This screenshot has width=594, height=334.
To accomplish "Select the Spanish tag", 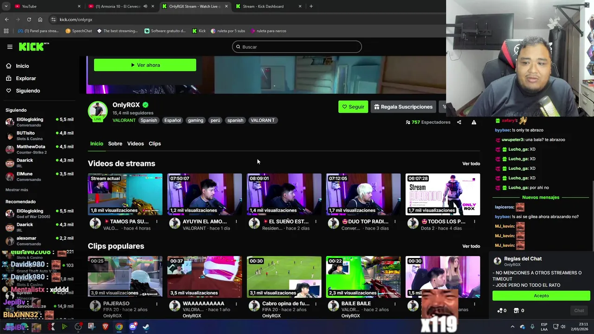I will click(x=148, y=120).
